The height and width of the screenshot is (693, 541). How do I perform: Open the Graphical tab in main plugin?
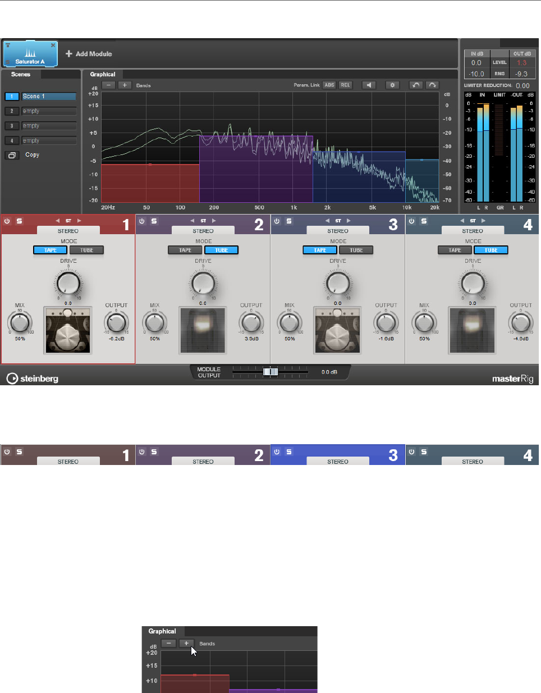(x=103, y=74)
